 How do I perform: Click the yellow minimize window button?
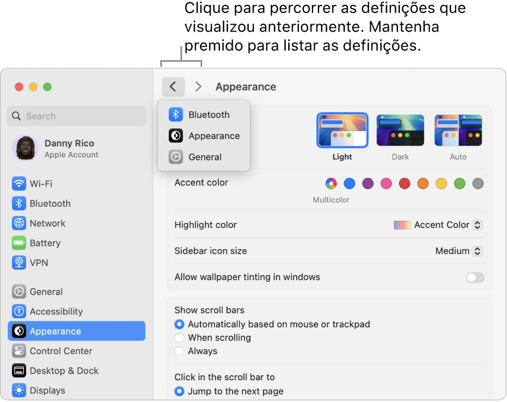[x=33, y=87]
